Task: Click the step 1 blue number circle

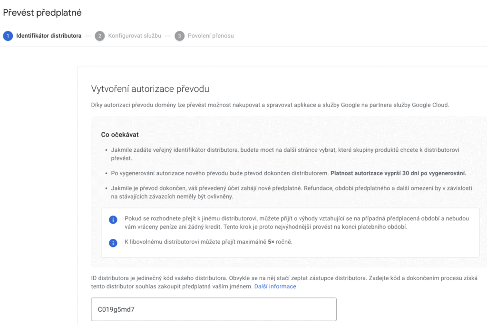Action: point(8,36)
